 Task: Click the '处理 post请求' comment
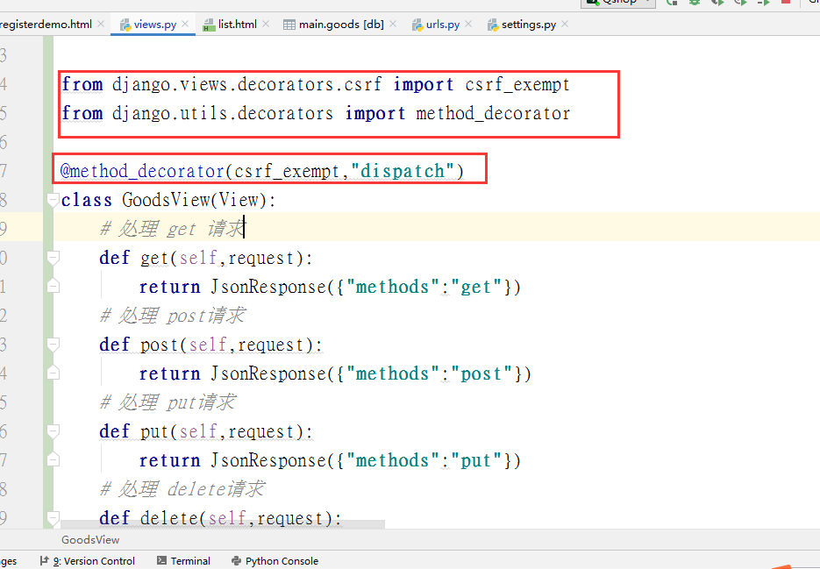click(173, 316)
